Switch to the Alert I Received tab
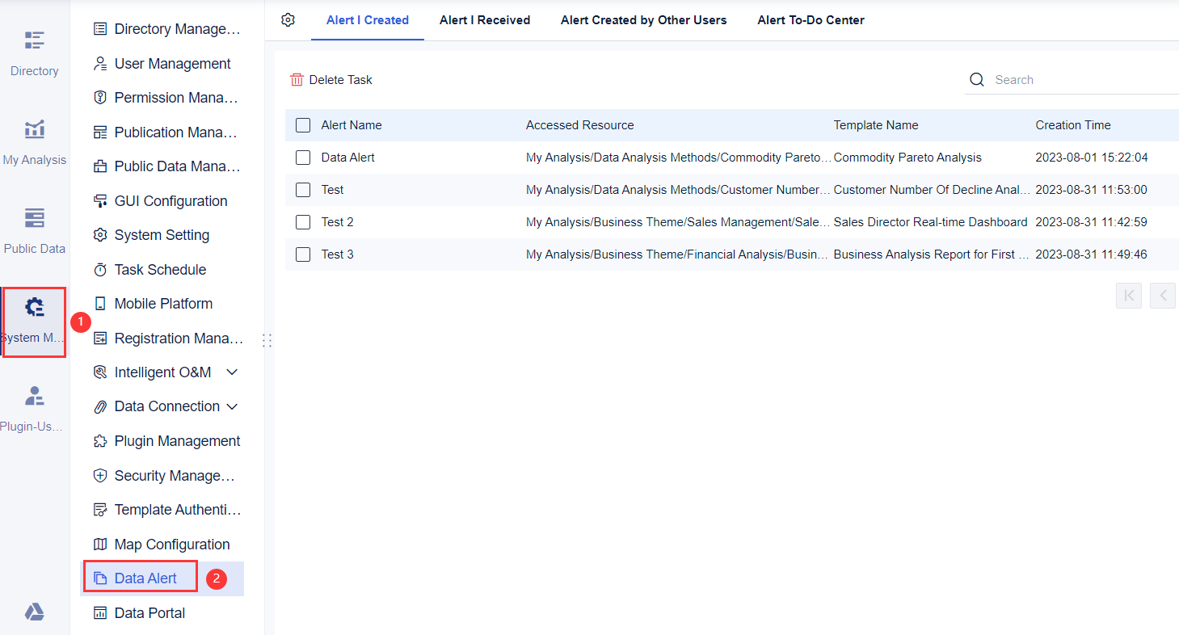 tap(485, 19)
